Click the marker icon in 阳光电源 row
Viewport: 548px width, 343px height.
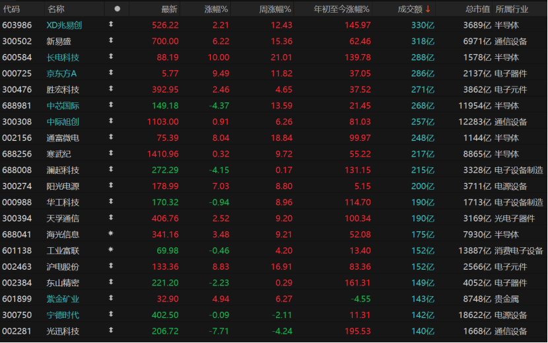point(111,185)
